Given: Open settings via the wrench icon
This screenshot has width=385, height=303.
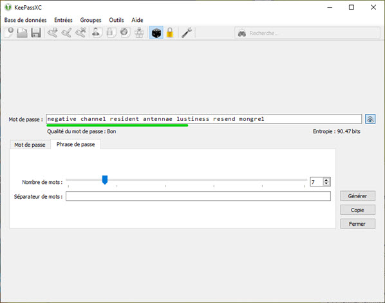Looking at the screenshot, I should pyautogui.click(x=187, y=33).
